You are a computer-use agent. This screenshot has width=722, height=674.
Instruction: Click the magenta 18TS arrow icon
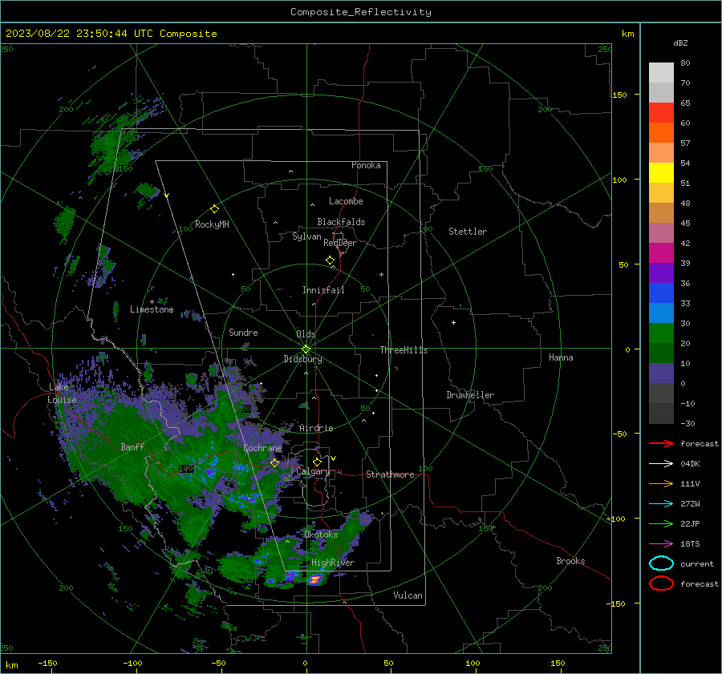661,544
